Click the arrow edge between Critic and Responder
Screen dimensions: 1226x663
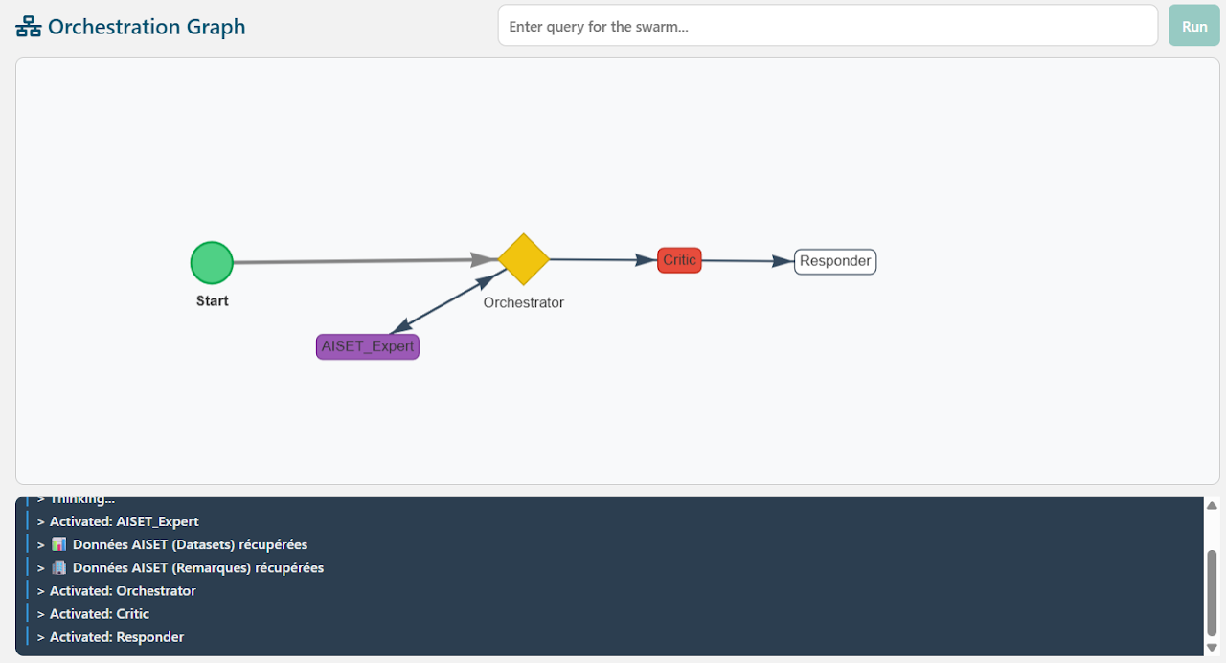click(742, 260)
